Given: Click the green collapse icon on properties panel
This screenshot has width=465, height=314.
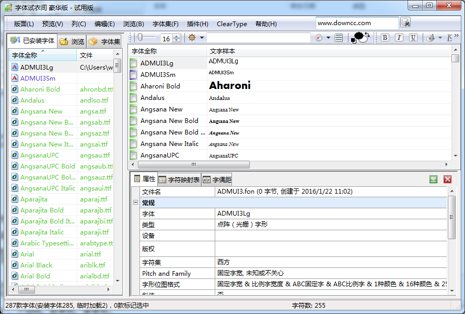Looking at the screenshot, I should (x=433, y=179).
